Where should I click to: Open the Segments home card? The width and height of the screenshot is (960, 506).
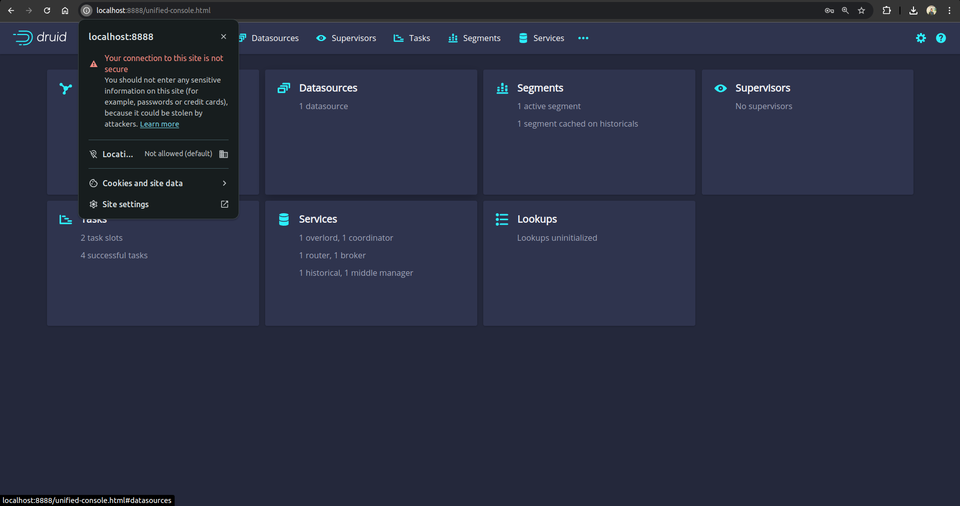589,132
